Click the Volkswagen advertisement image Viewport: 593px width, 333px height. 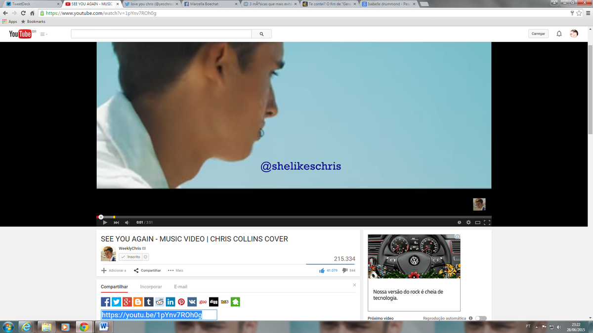414,257
